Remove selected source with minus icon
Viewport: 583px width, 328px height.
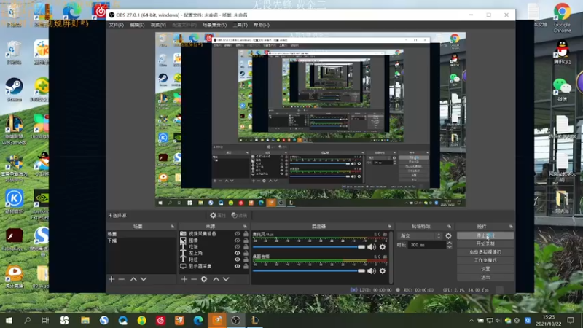[x=194, y=279]
